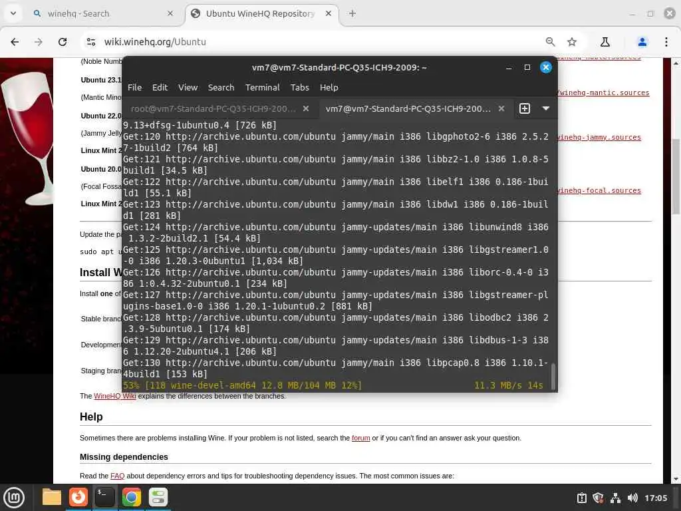Open terminal Search menu
The image size is (681, 511).
pos(221,87)
